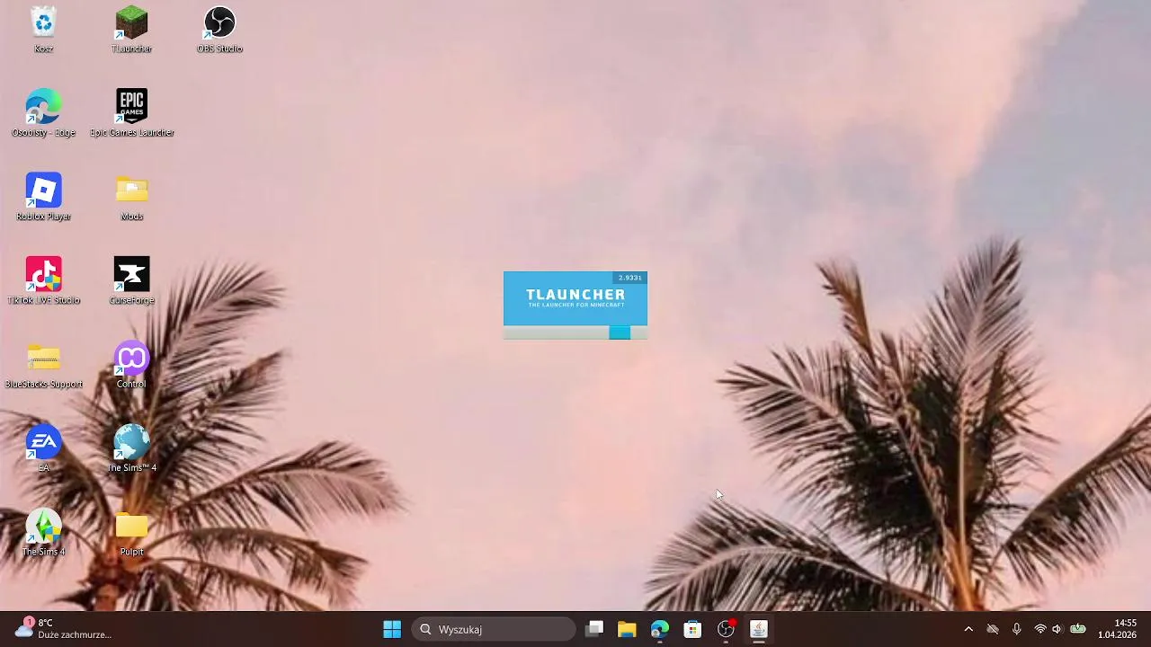Open Microsoft Store from the taskbar

click(x=692, y=629)
